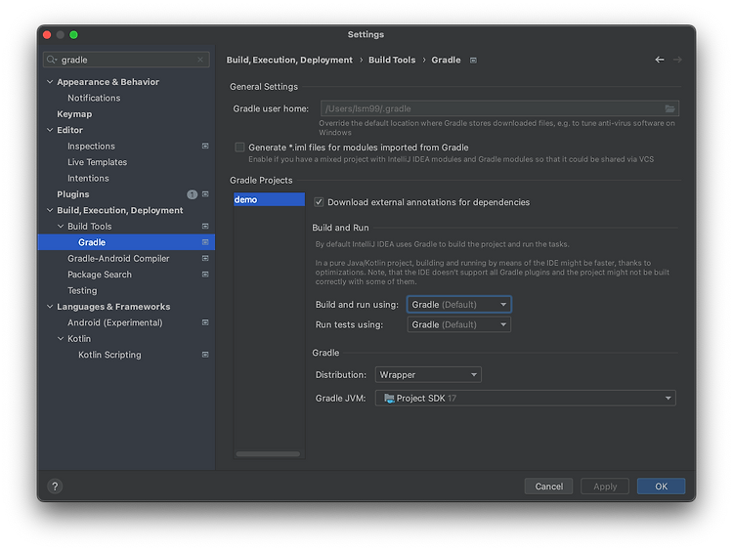Click the Apply button
733x551 pixels.
pos(605,487)
